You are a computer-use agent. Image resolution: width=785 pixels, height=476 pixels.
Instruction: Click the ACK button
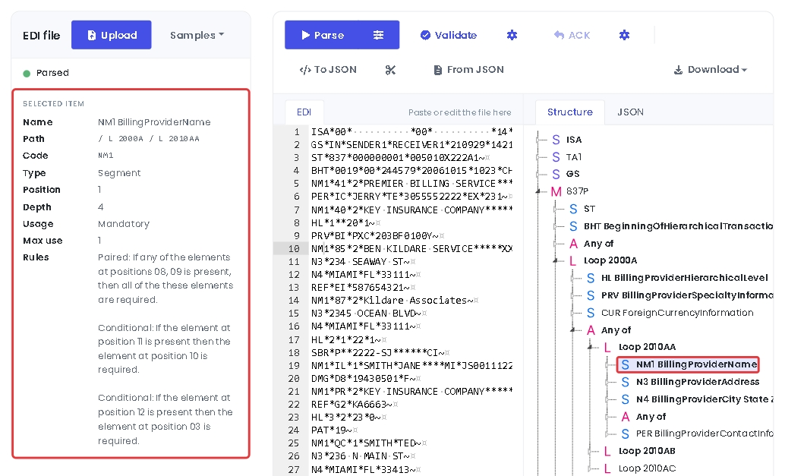coord(572,35)
